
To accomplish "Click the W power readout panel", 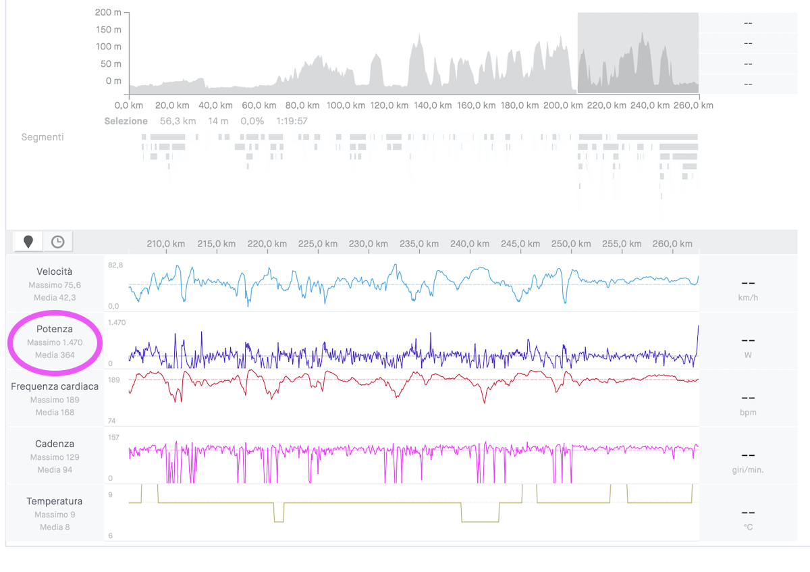I will pyautogui.click(x=748, y=341).
